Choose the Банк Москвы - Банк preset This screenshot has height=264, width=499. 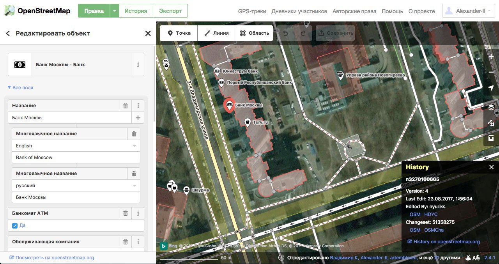(x=70, y=64)
